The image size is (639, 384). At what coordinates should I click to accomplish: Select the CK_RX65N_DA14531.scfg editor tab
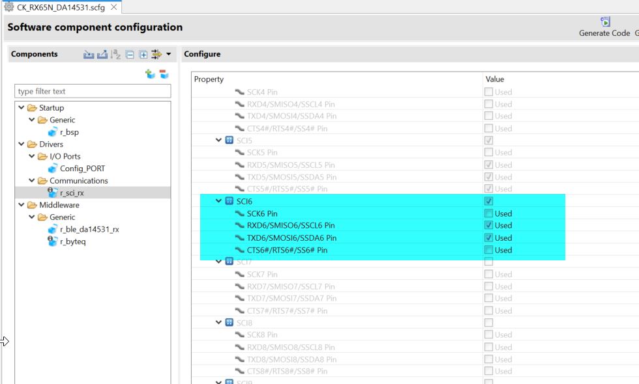tap(61, 7)
